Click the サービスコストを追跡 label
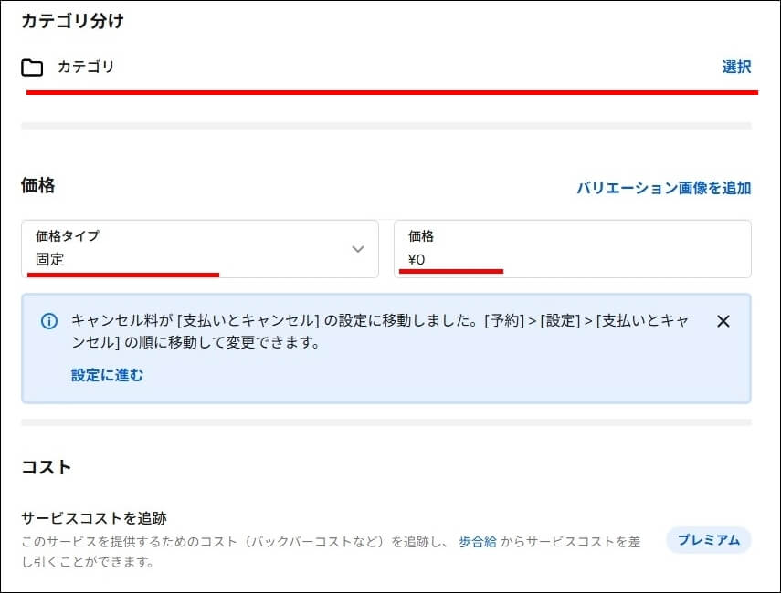The width and height of the screenshot is (781, 593). coord(94,518)
